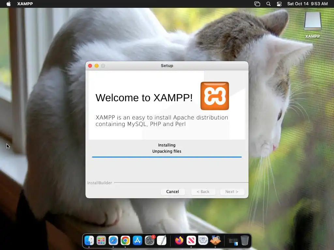Click the date and time in menu bar
Viewport: 334px width, 250px height.
pos(307,4)
